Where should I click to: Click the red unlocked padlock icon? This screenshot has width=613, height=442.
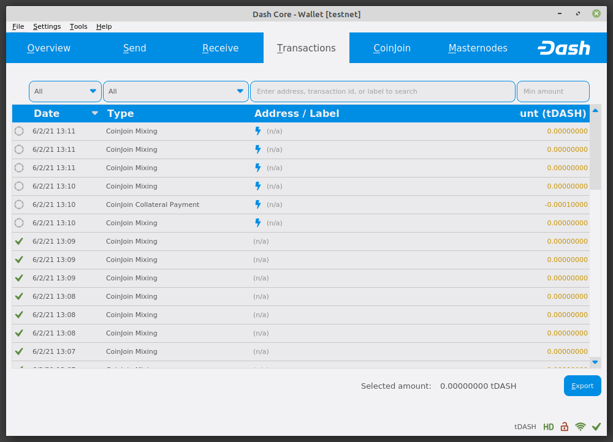coord(565,427)
